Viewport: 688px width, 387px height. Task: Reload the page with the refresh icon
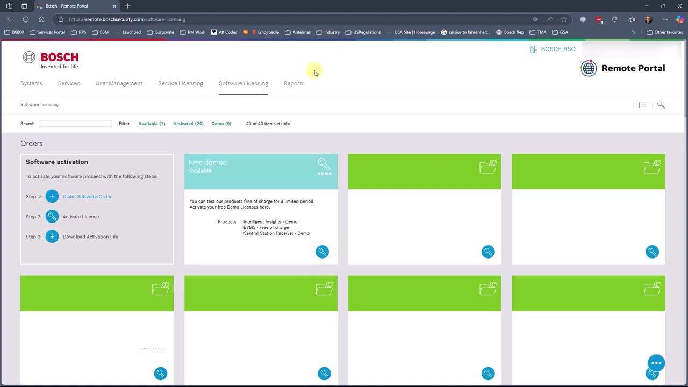(25, 19)
